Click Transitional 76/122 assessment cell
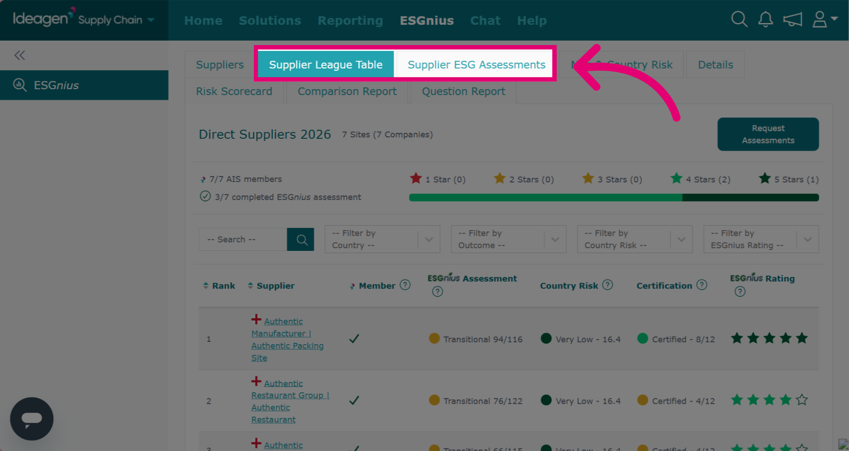 (476, 401)
